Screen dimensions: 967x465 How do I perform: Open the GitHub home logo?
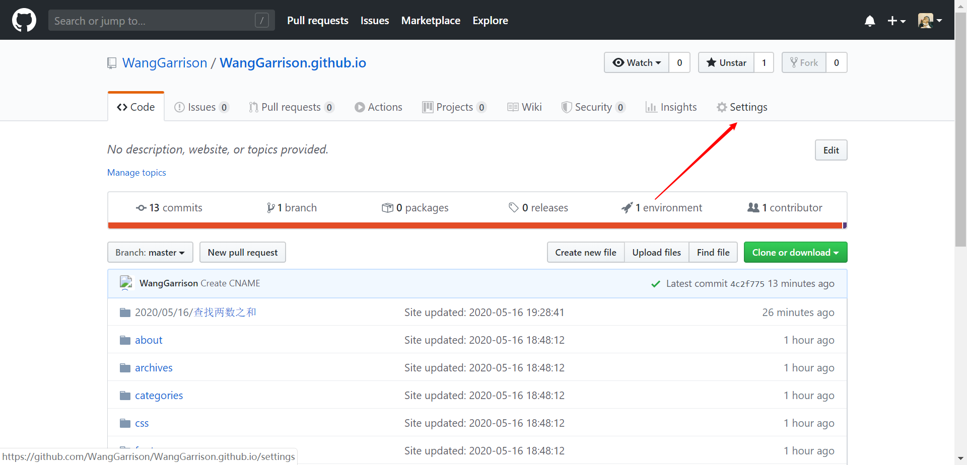point(24,20)
